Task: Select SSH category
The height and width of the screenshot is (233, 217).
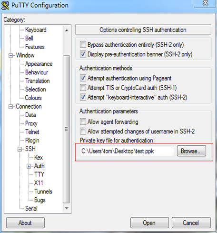Action: coord(30,149)
